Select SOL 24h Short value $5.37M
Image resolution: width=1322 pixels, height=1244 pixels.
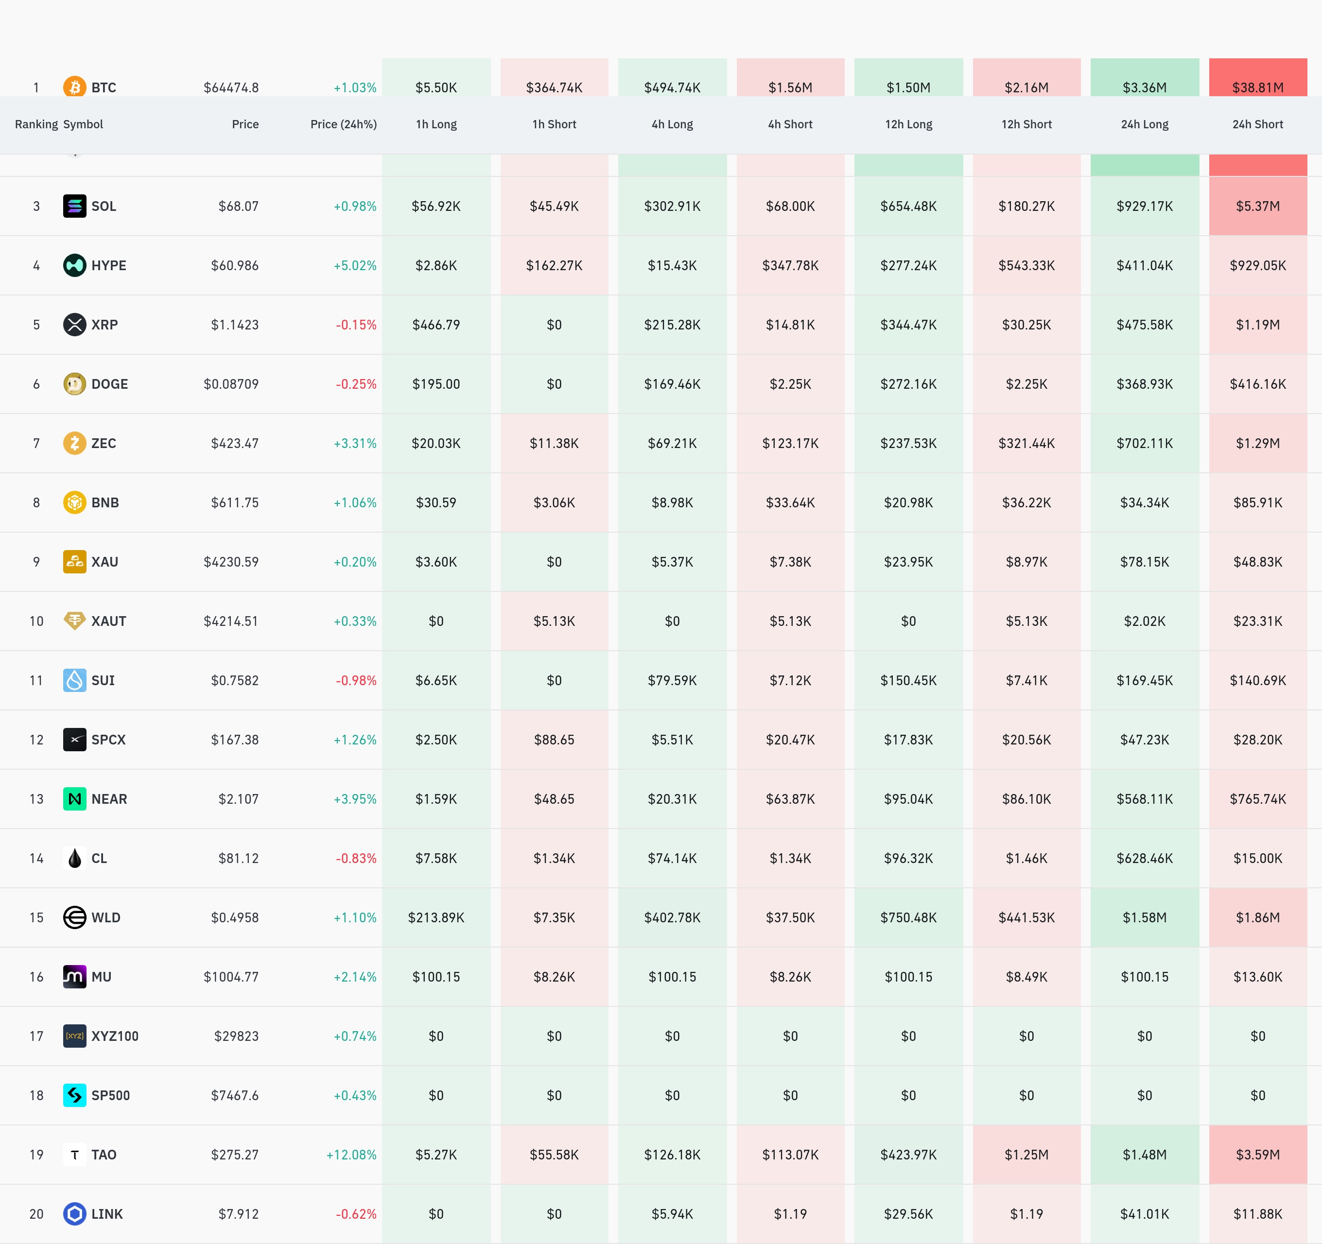pos(1258,206)
